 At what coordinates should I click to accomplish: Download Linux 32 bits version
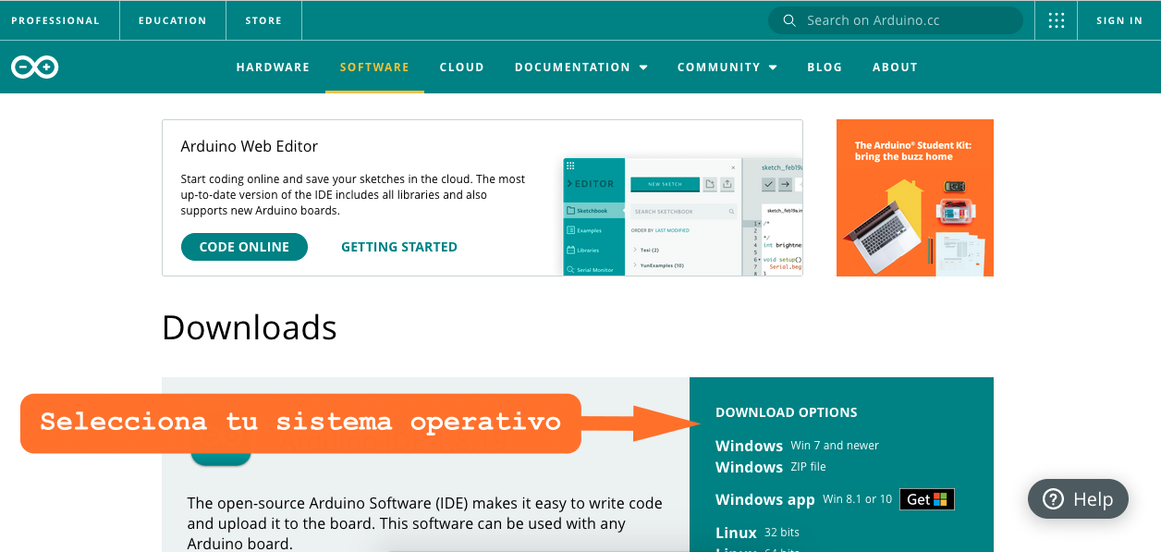(757, 533)
